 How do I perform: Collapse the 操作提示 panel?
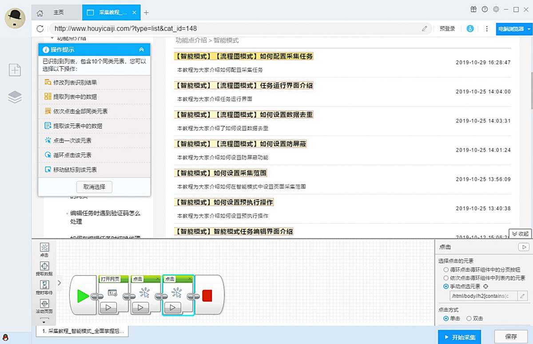click(141, 50)
